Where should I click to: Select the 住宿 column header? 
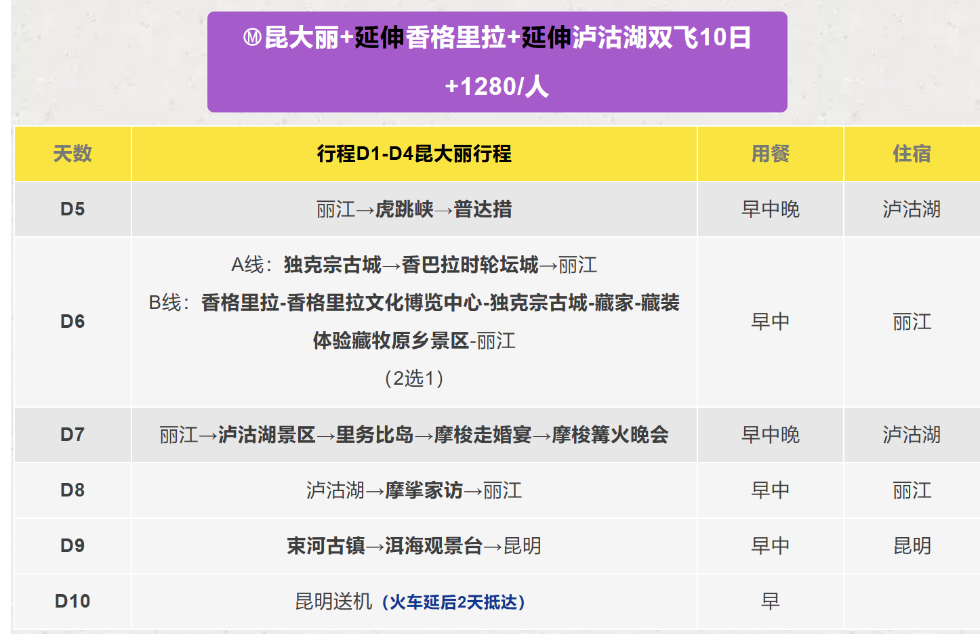[912, 154]
